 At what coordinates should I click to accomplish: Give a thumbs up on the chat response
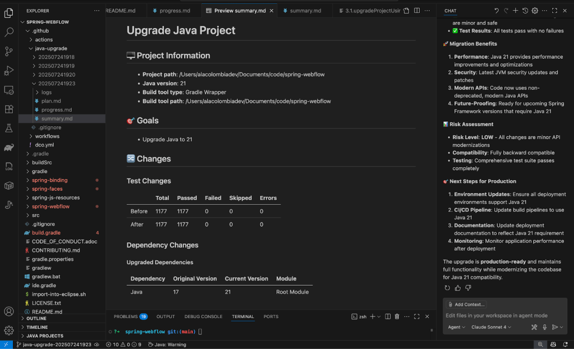[x=458, y=287]
